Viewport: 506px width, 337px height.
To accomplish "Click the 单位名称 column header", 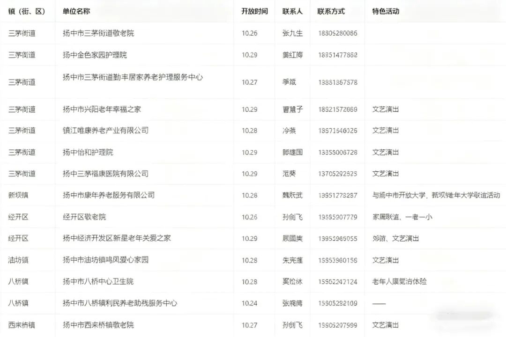I will tap(76, 11).
